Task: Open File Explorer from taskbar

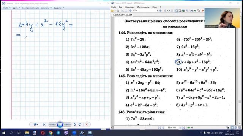Action: pos(27,133)
